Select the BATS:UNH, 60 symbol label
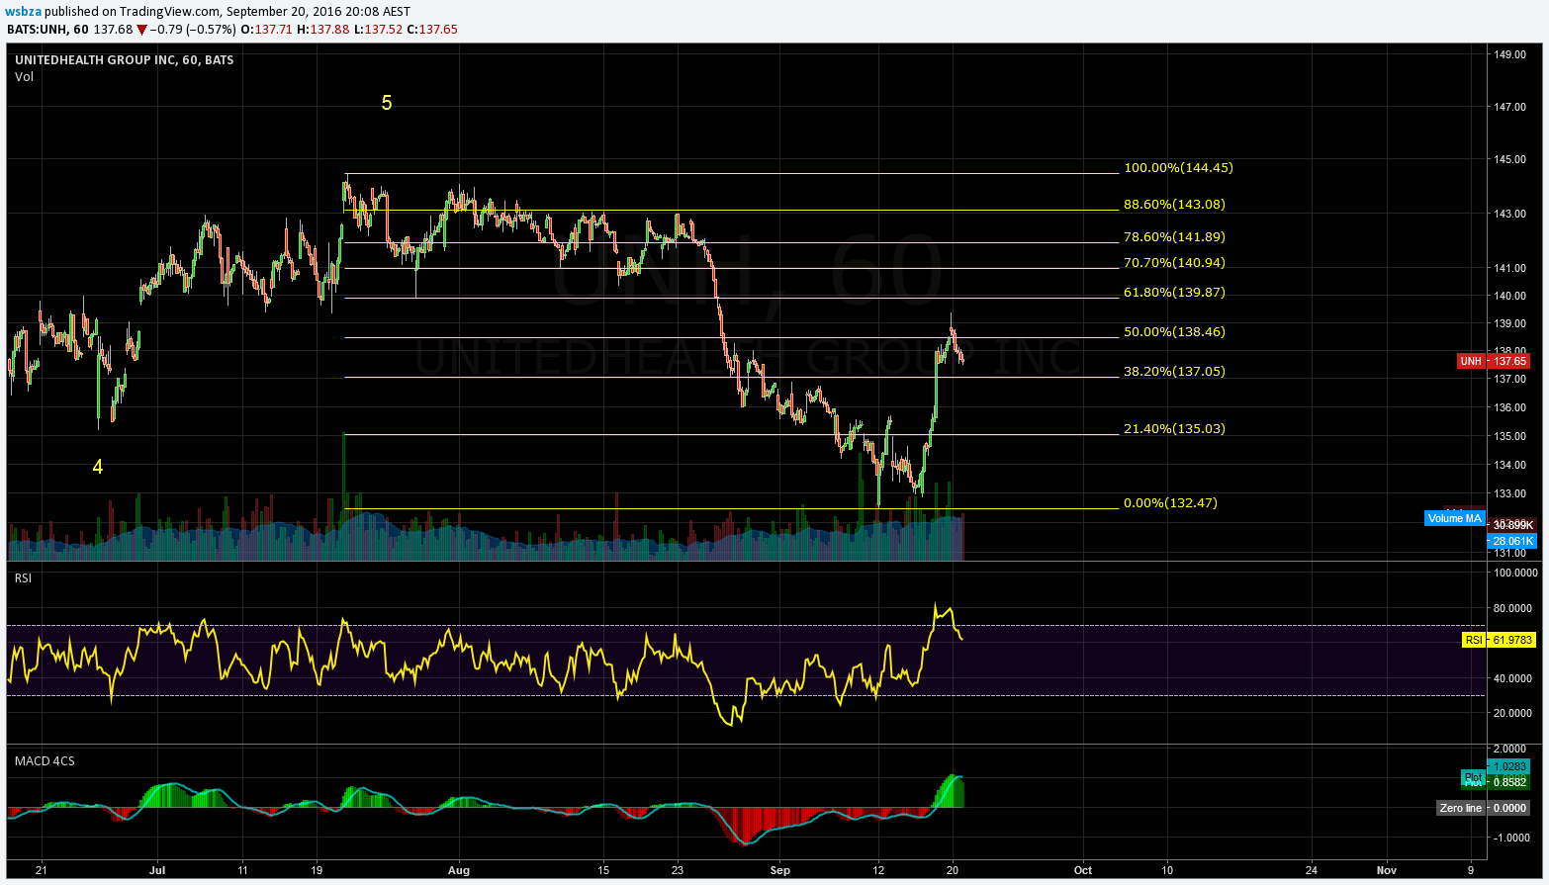The height and width of the screenshot is (885, 1549). pos(46,30)
